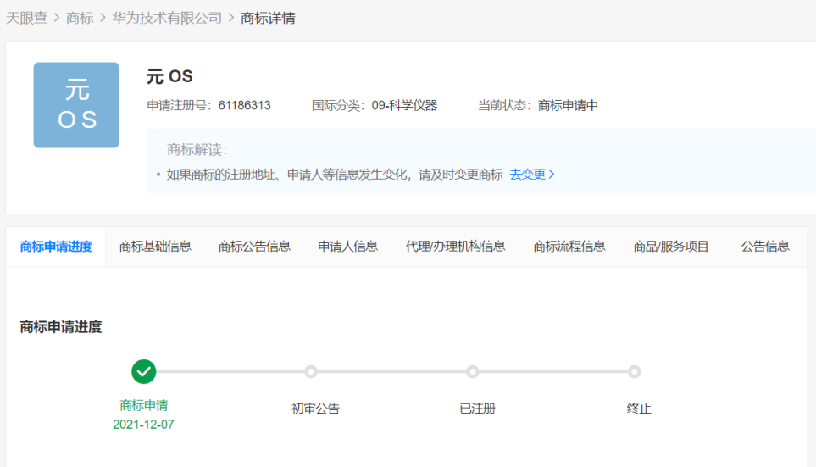816x467 pixels.
Task: Open the 天眼查 breadcrumb link
Action: tap(26, 18)
